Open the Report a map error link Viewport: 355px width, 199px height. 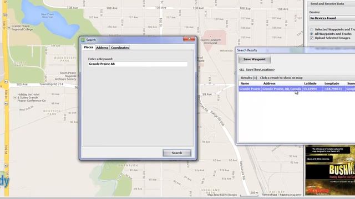coord(291,195)
